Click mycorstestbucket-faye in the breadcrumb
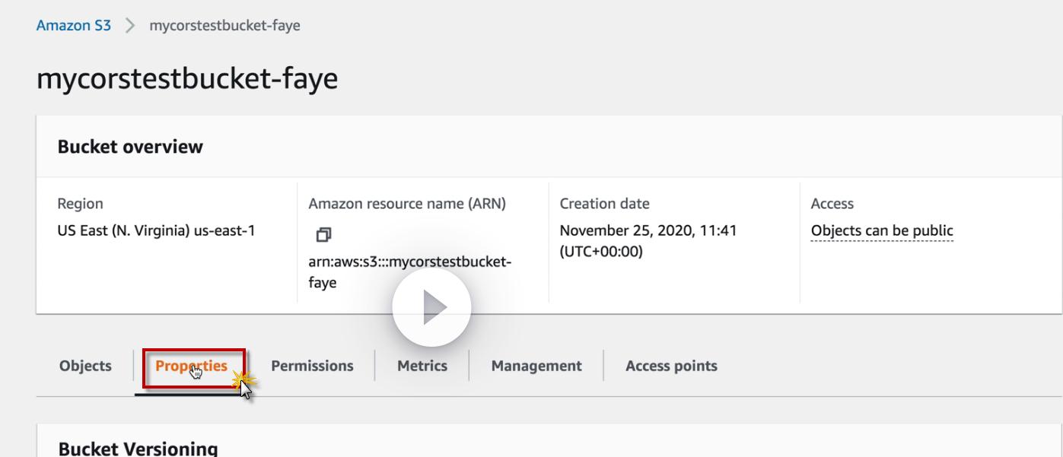This screenshot has width=1063, height=457. [224, 25]
